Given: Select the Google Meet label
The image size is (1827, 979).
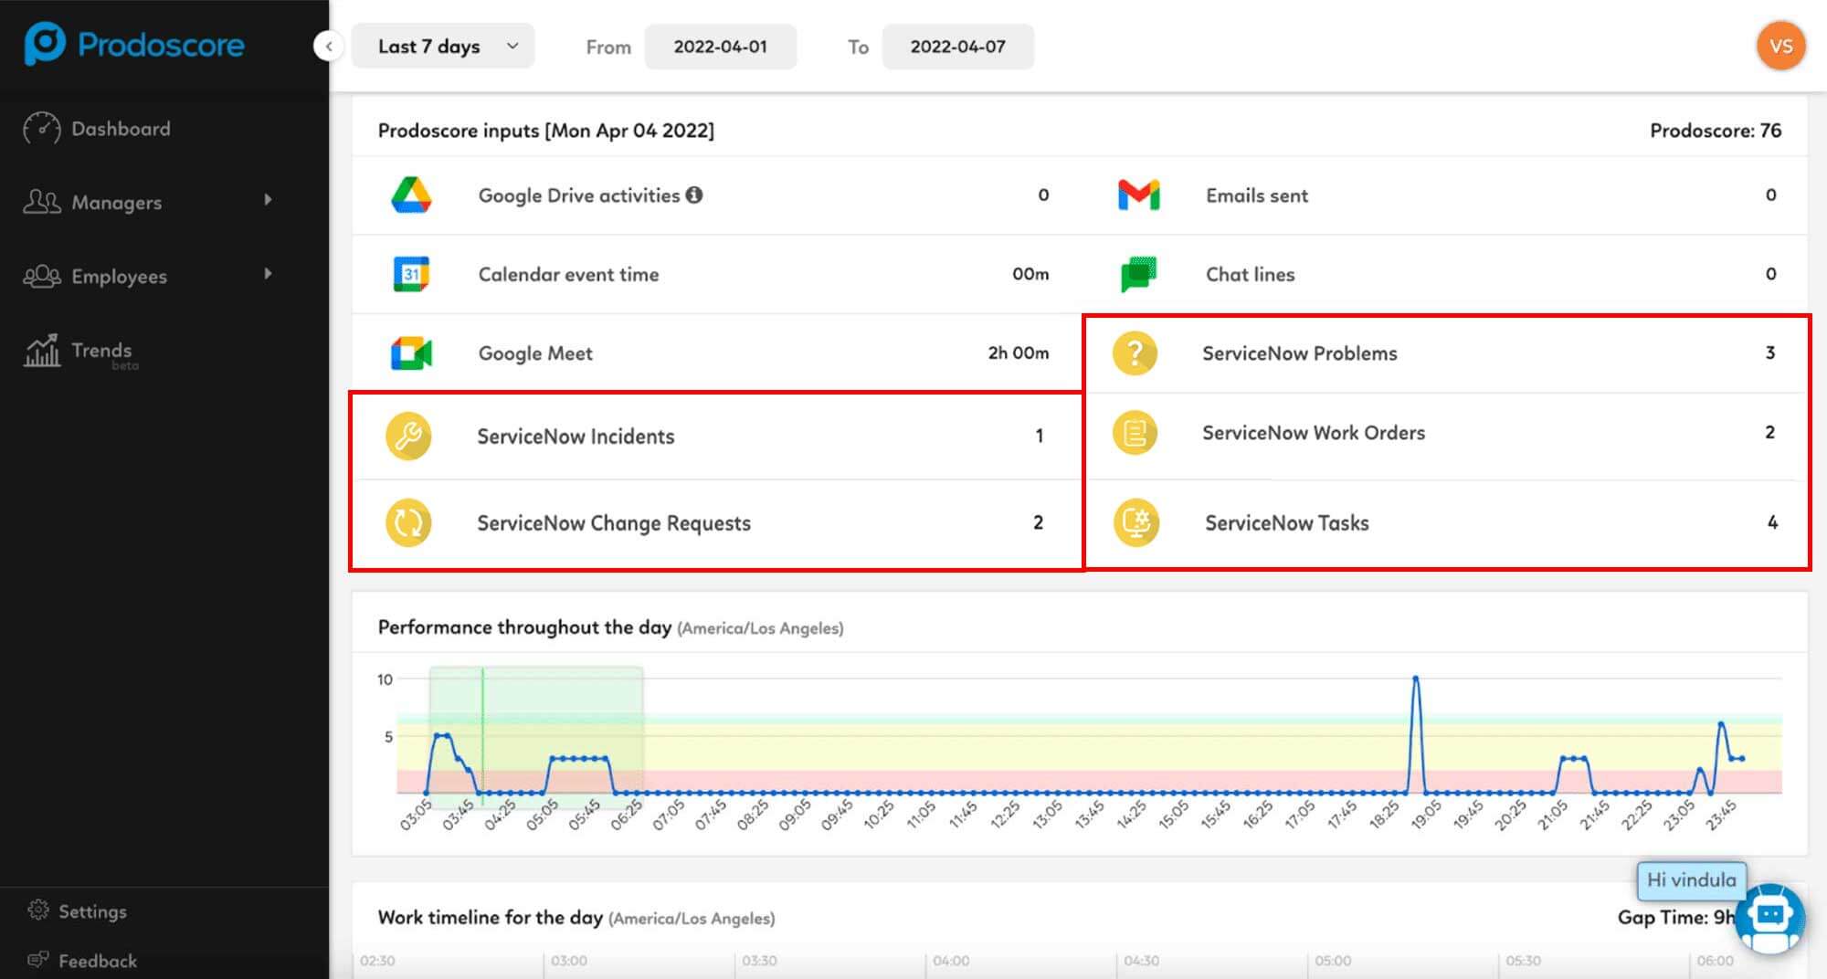Looking at the screenshot, I should point(535,353).
